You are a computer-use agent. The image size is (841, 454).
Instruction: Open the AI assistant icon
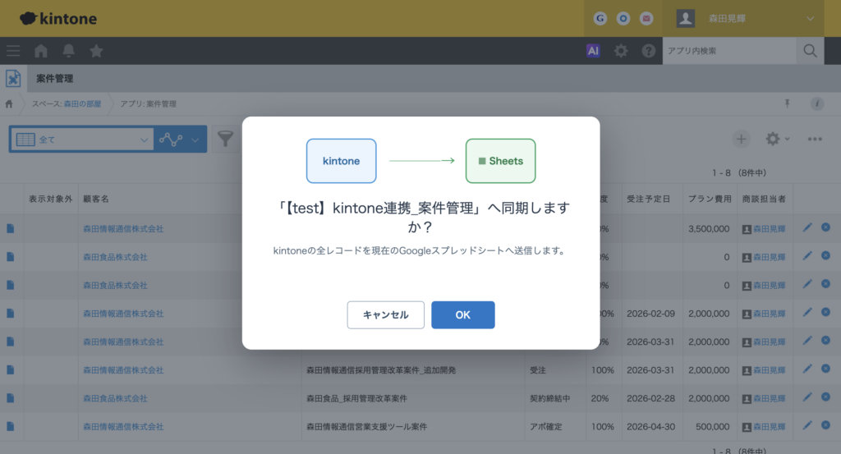click(593, 51)
